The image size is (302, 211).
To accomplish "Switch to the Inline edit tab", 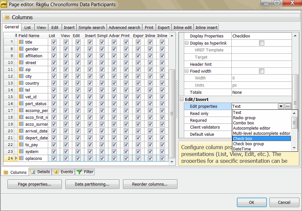I will (x=183, y=28).
